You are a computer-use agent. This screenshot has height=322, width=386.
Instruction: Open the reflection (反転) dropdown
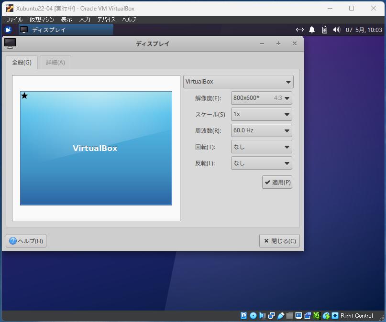click(262, 163)
